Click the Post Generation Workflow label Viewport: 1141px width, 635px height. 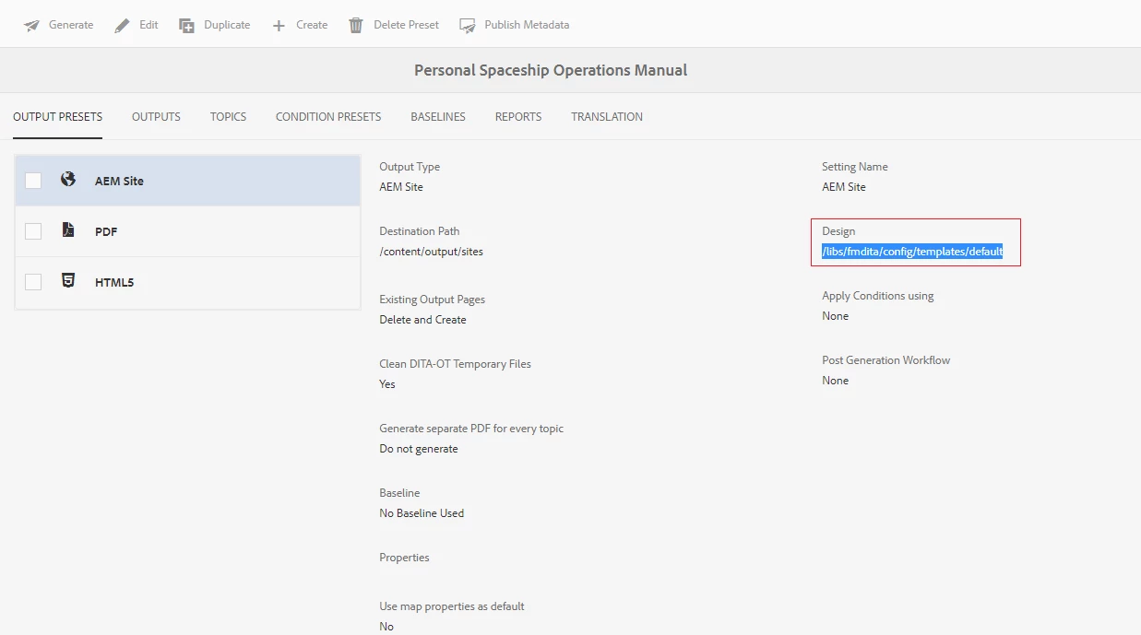coord(886,360)
